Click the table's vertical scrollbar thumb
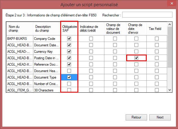The height and width of the screenshot is (129, 178). click(x=170, y=47)
